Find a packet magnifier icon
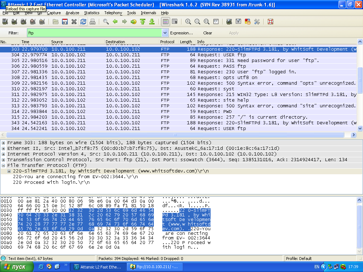The image size is (363, 272). (106, 22)
